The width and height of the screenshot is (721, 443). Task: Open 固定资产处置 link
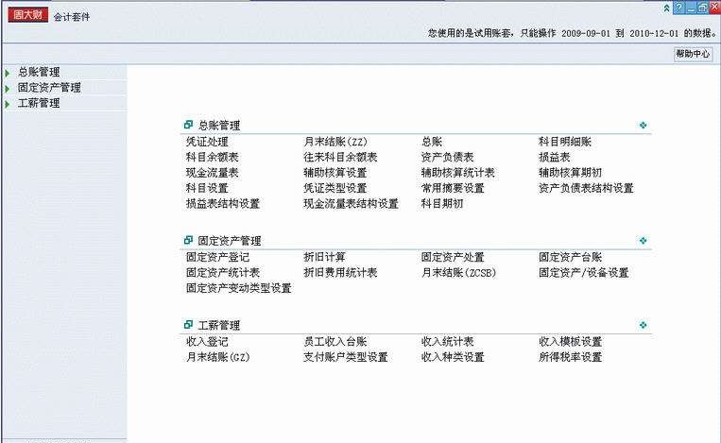point(453,257)
